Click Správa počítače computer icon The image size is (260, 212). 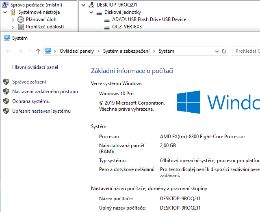(5, 5)
